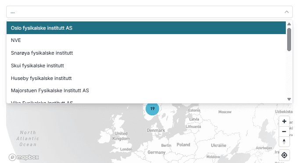The image size is (299, 163).
Task: Click the Estonia label on map
Action: pos(194,110)
